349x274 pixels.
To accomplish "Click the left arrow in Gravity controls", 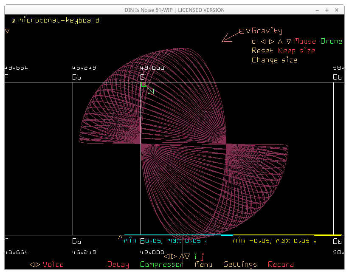I will coord(263,42).
